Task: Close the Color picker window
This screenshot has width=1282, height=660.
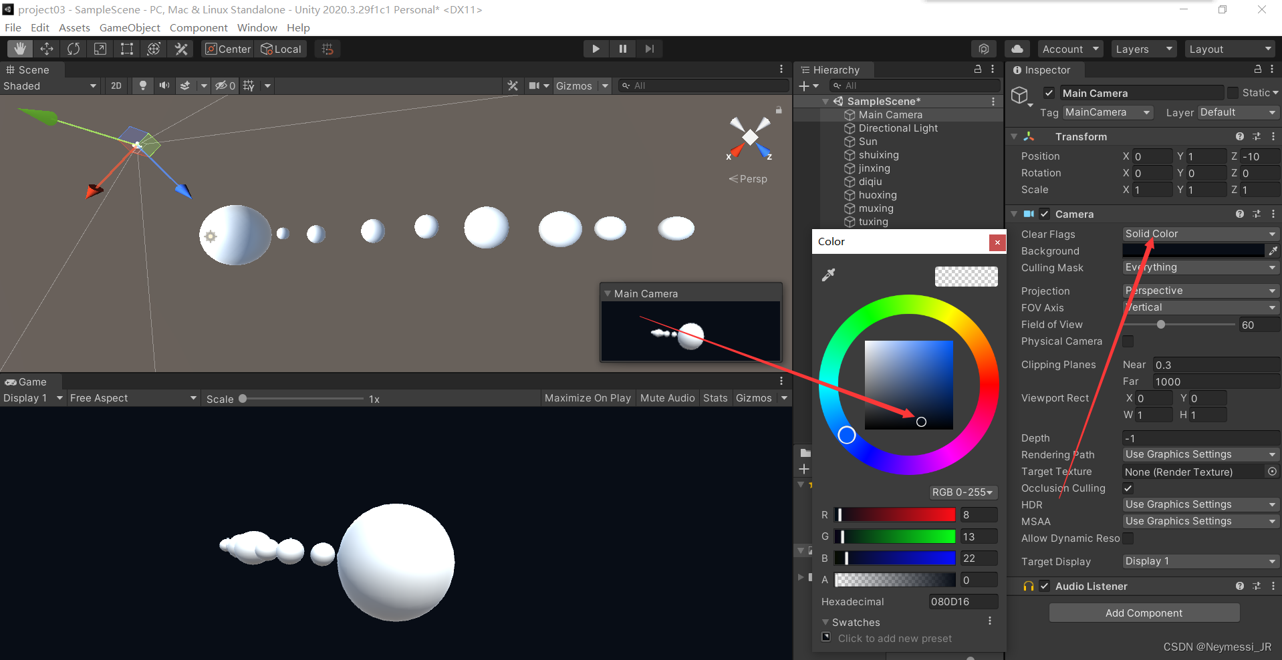Action: pyautogui.click(x=997, y=242)
